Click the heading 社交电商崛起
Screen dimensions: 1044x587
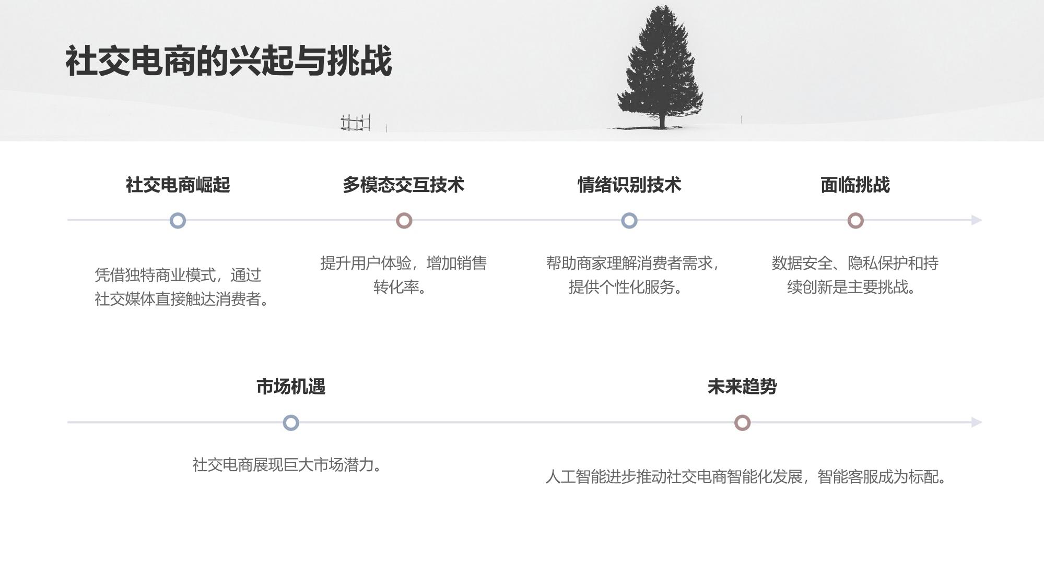point(178,185)
